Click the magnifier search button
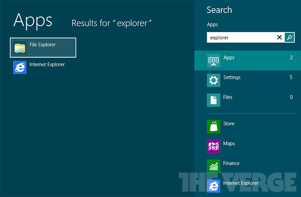Image resolution: width=301 pixels, height=197 pixels. tap(289, 38)
